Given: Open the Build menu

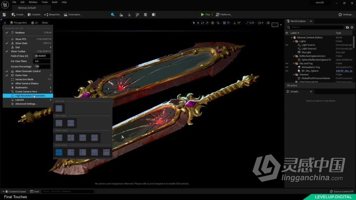Looking at the screenshot, I should (54, 2).
